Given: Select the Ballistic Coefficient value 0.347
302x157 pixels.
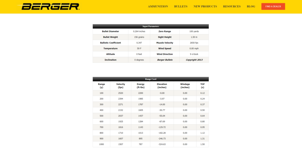Looking at the screenshot, I should tap(139, 43).
